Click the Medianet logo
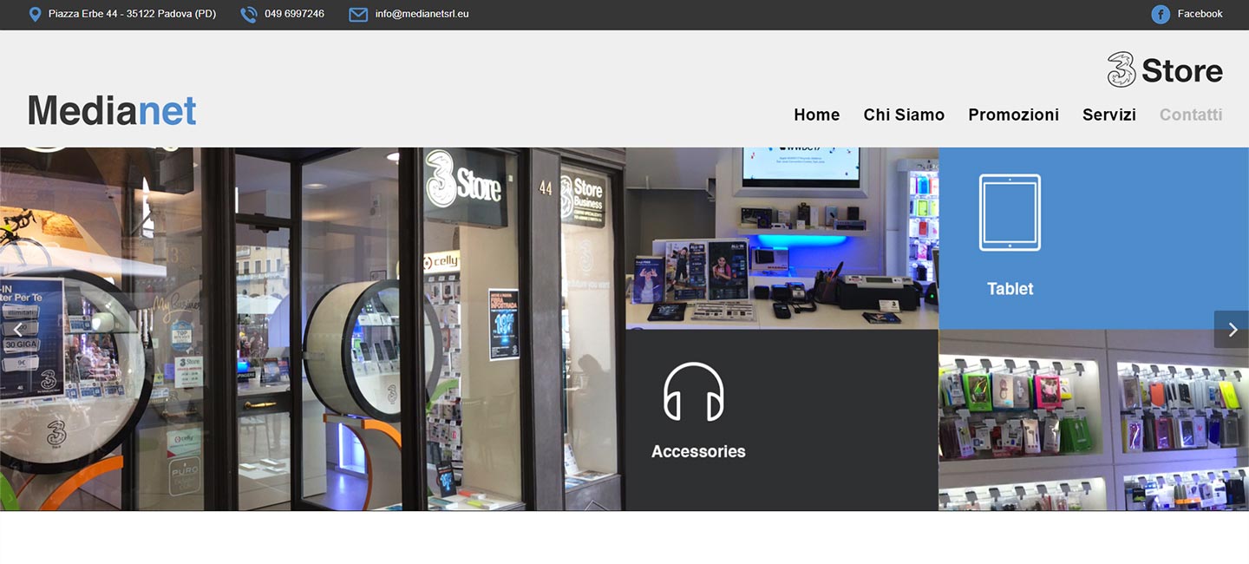The width and height of the screenshot is (1249, 564). pos(112,111)
